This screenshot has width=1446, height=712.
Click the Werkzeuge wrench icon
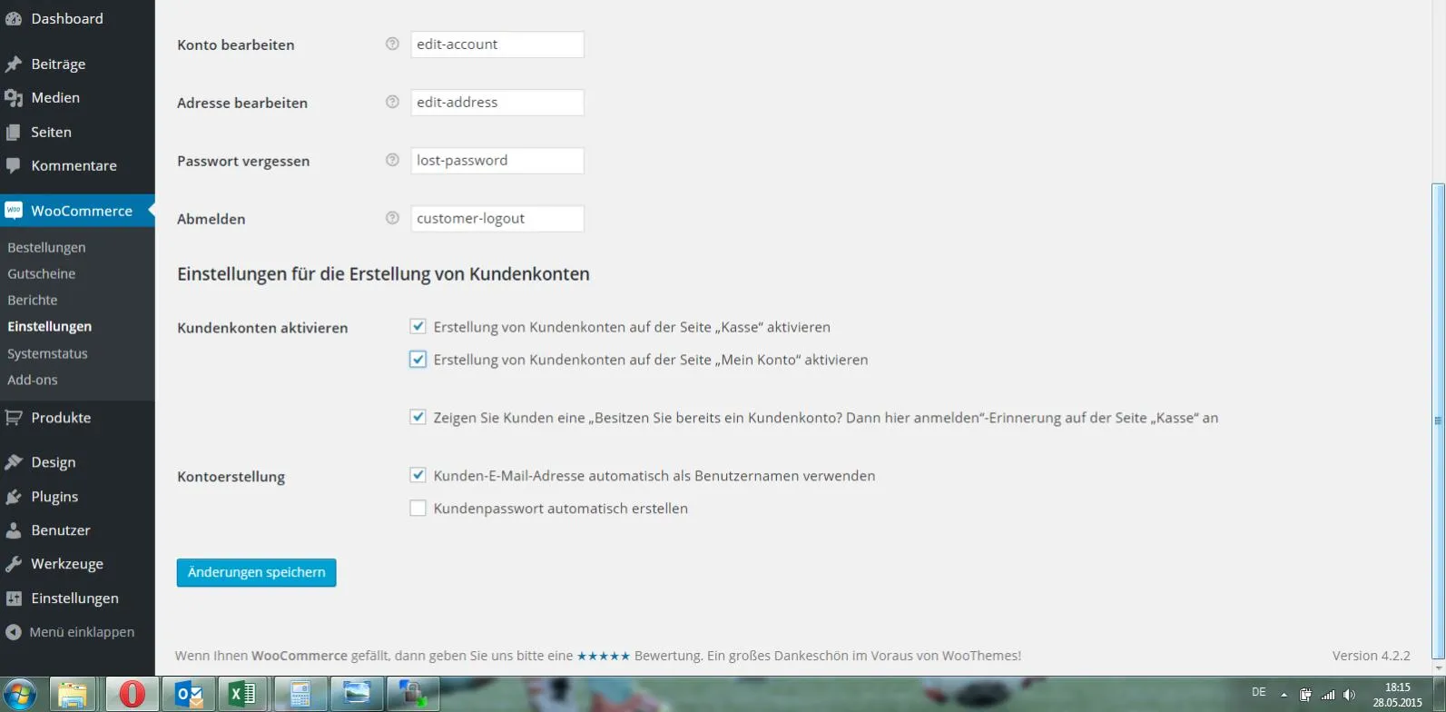[x=14, y=564]
